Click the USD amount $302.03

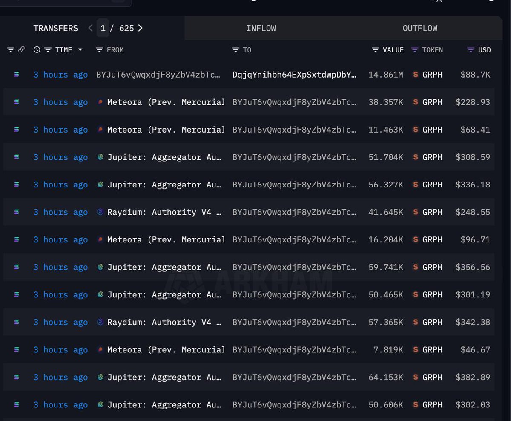pos(473,405)
